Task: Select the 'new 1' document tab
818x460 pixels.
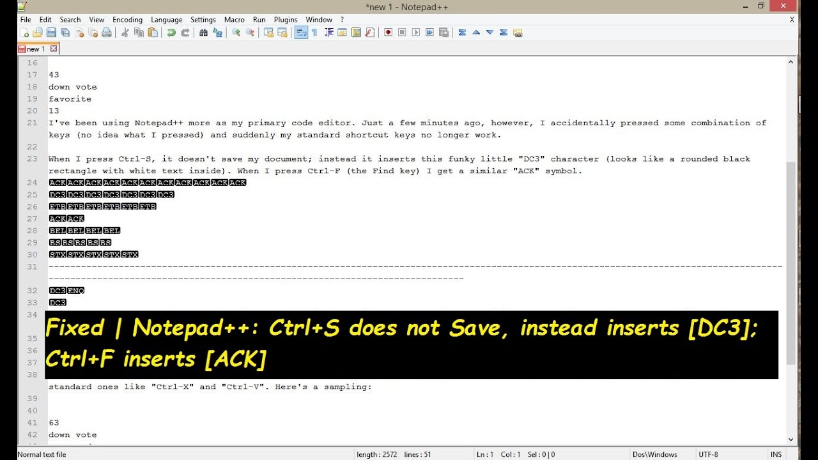Action: point(35,49)
